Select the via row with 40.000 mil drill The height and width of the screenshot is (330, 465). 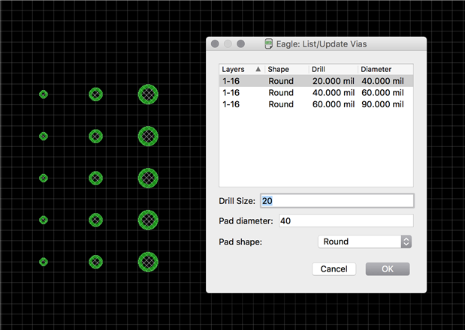pyautogui.click(x=316, y=93)
